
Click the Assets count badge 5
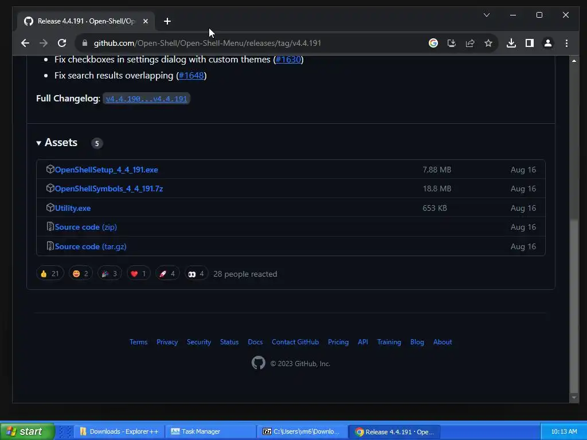(x=97, y=143)
